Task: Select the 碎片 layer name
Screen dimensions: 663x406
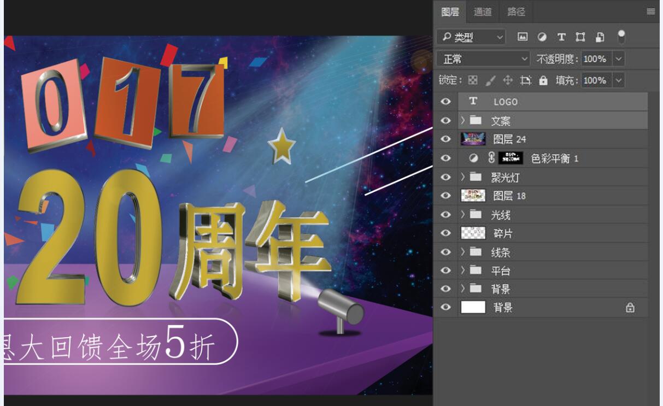Action: pyautogui.click(x=503, y=233)
